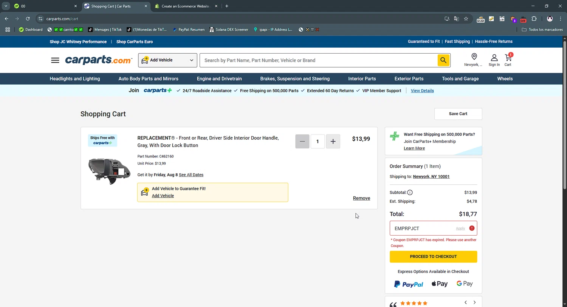Click the red coupon error icon
This screenshot has width=567, height=307.
(x=472, y=228)
